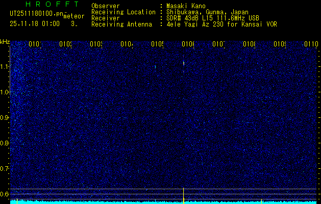Click the Receiver label
The height and width of the screenshot is (204, 321).
(x=106, y=18)
